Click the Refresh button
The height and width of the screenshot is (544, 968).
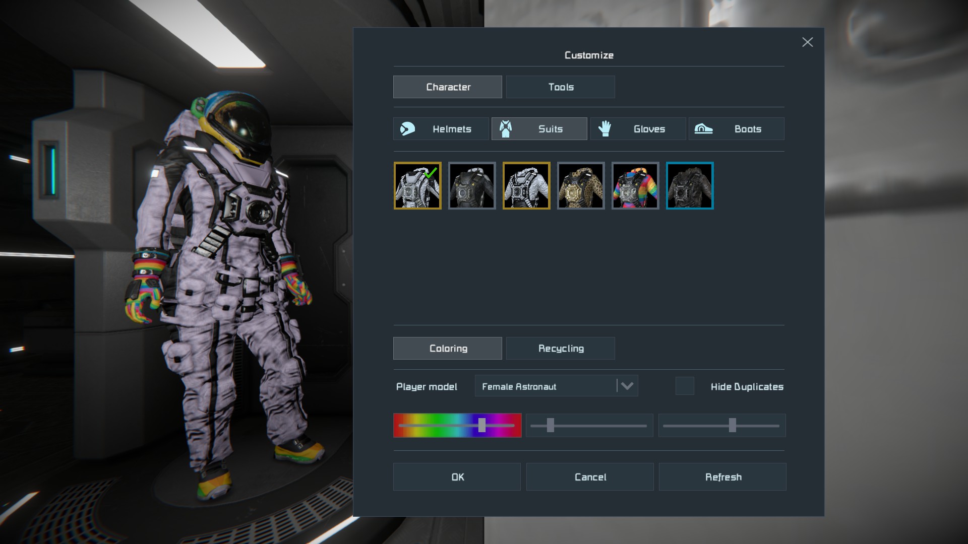click(722, 477)
